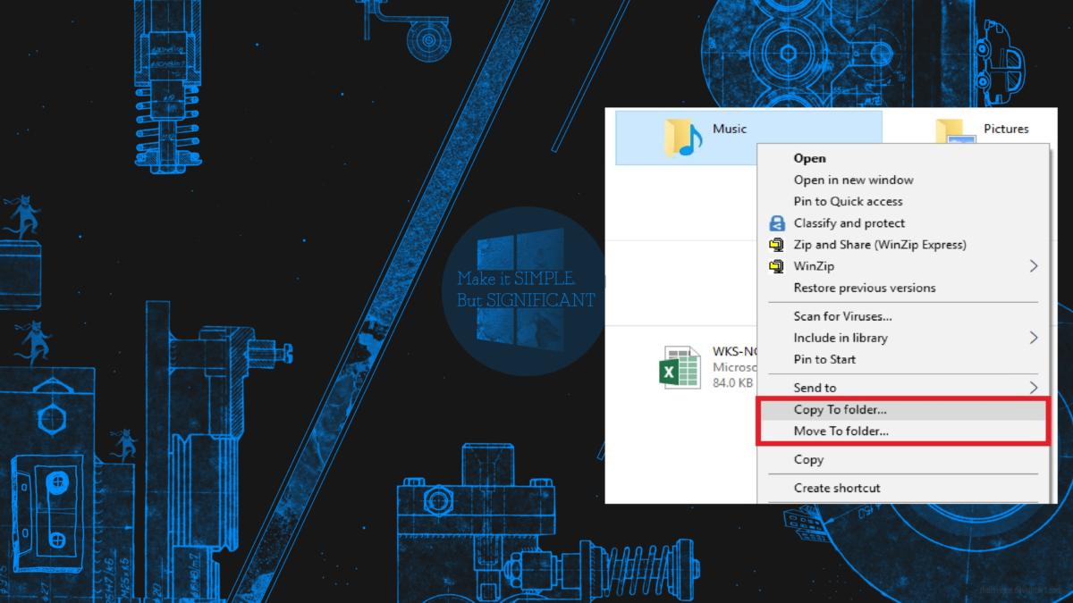Click the icon beside the WinZip entry
This screenshot has height=603, width=1073.
[777, 266]
